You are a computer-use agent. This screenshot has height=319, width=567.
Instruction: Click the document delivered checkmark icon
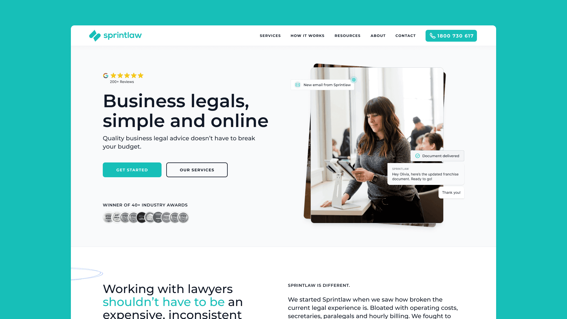(418, 156)
